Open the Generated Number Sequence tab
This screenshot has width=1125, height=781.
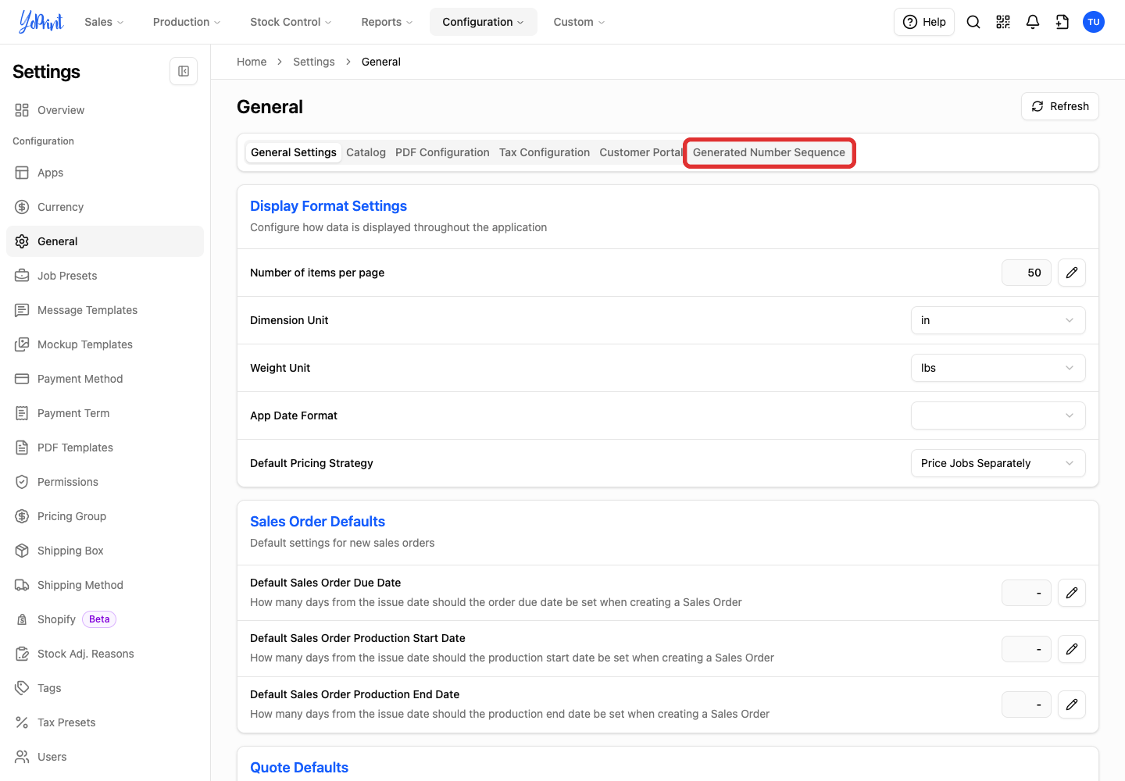[x=769, y=152]
